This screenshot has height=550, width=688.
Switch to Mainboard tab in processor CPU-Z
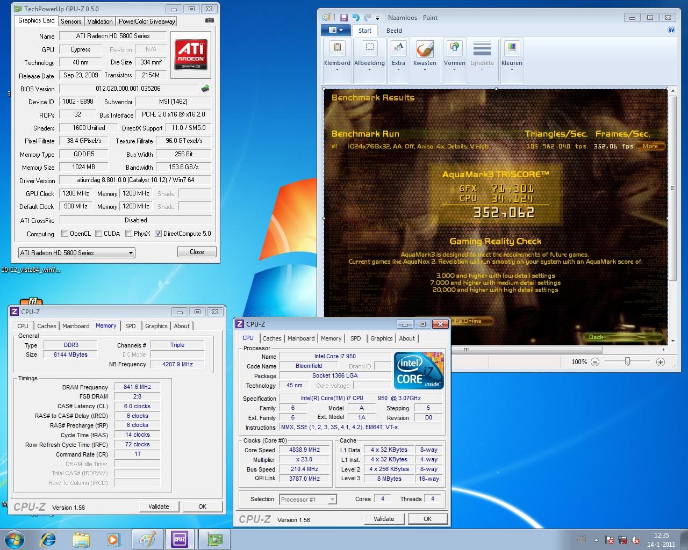pyautogui.click(x=301, y=338)
